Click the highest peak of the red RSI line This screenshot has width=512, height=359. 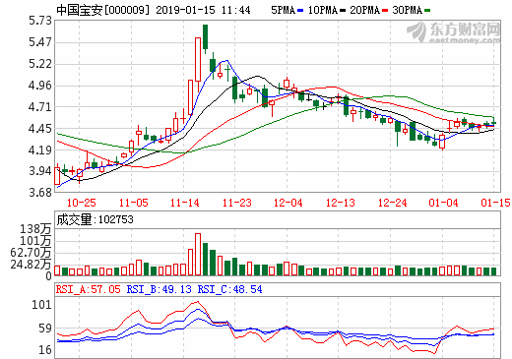(198, 302)
